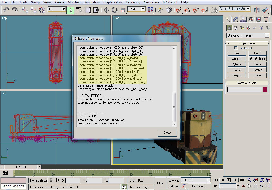Click the Teapot primitive button
The image size is (272, 190).
(x=237, y=75)
